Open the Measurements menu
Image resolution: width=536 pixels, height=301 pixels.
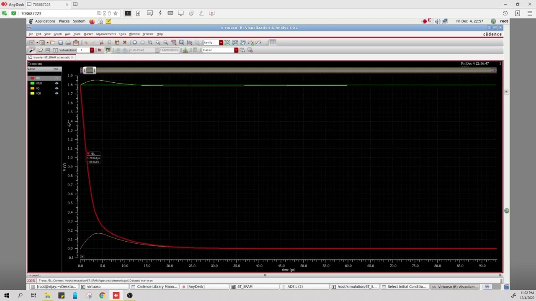(106, 34)
